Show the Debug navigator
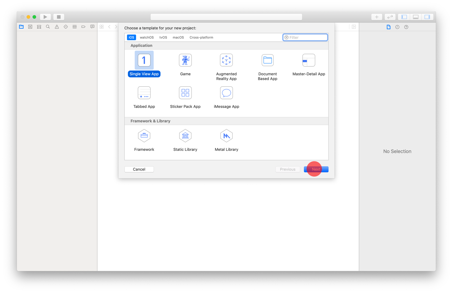Viewport: 452px width, 293px height. (x=75, y=27)
